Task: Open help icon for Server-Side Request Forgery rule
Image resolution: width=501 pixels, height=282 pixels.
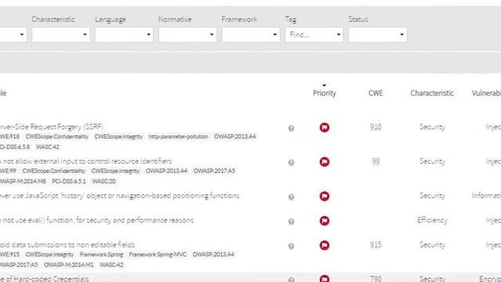Action: pyautogui.click(x=291, y=128)
